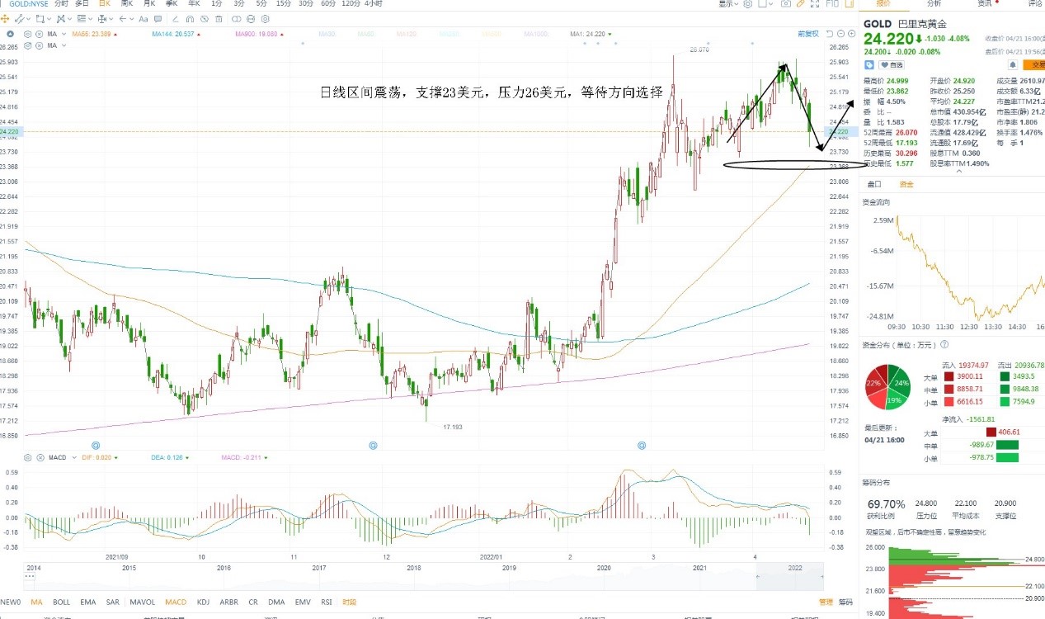Click the 自选 watchlist button

pyautogui.click(x=892, y=64)
